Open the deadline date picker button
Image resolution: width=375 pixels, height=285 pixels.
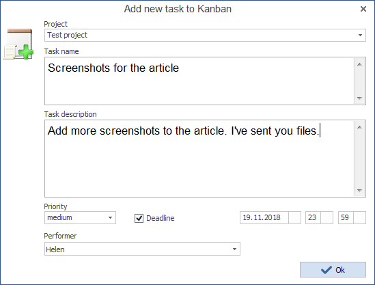point(294,217)
